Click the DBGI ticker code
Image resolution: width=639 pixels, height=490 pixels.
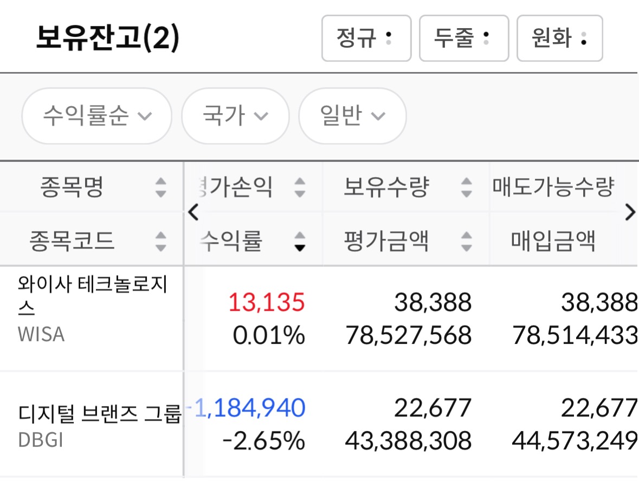point(41,440)
